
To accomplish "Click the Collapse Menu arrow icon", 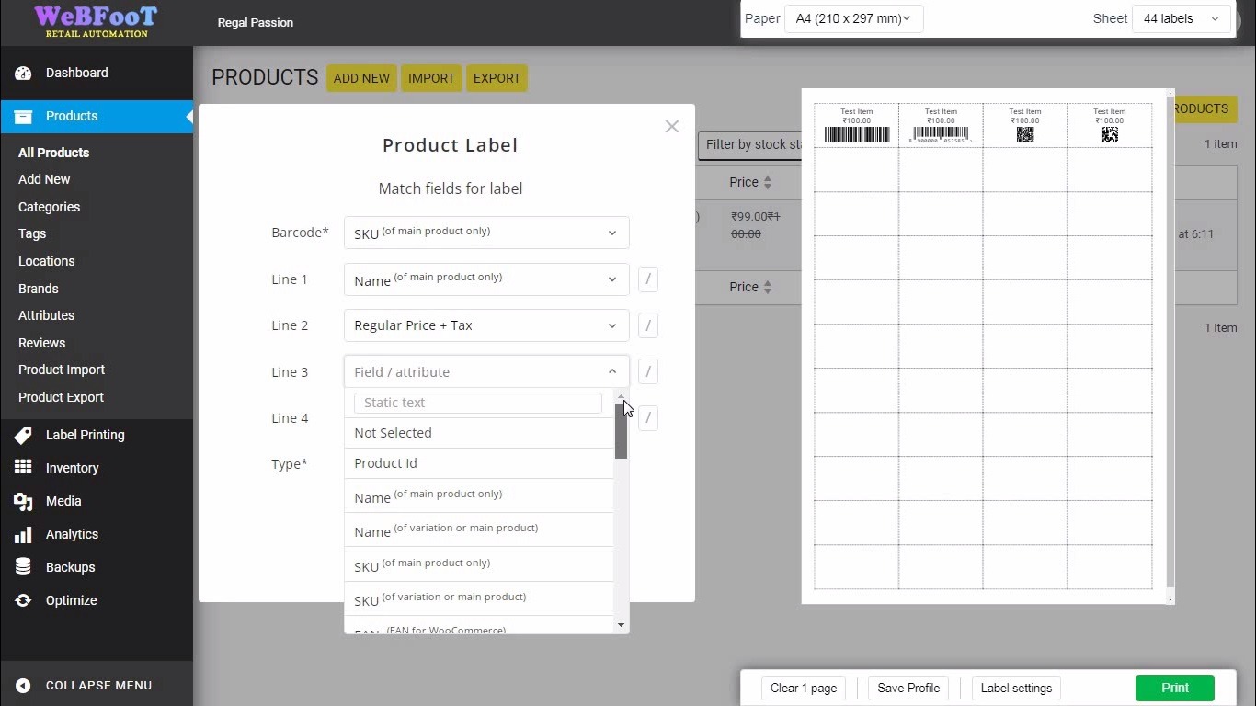I will pos(23,686).
